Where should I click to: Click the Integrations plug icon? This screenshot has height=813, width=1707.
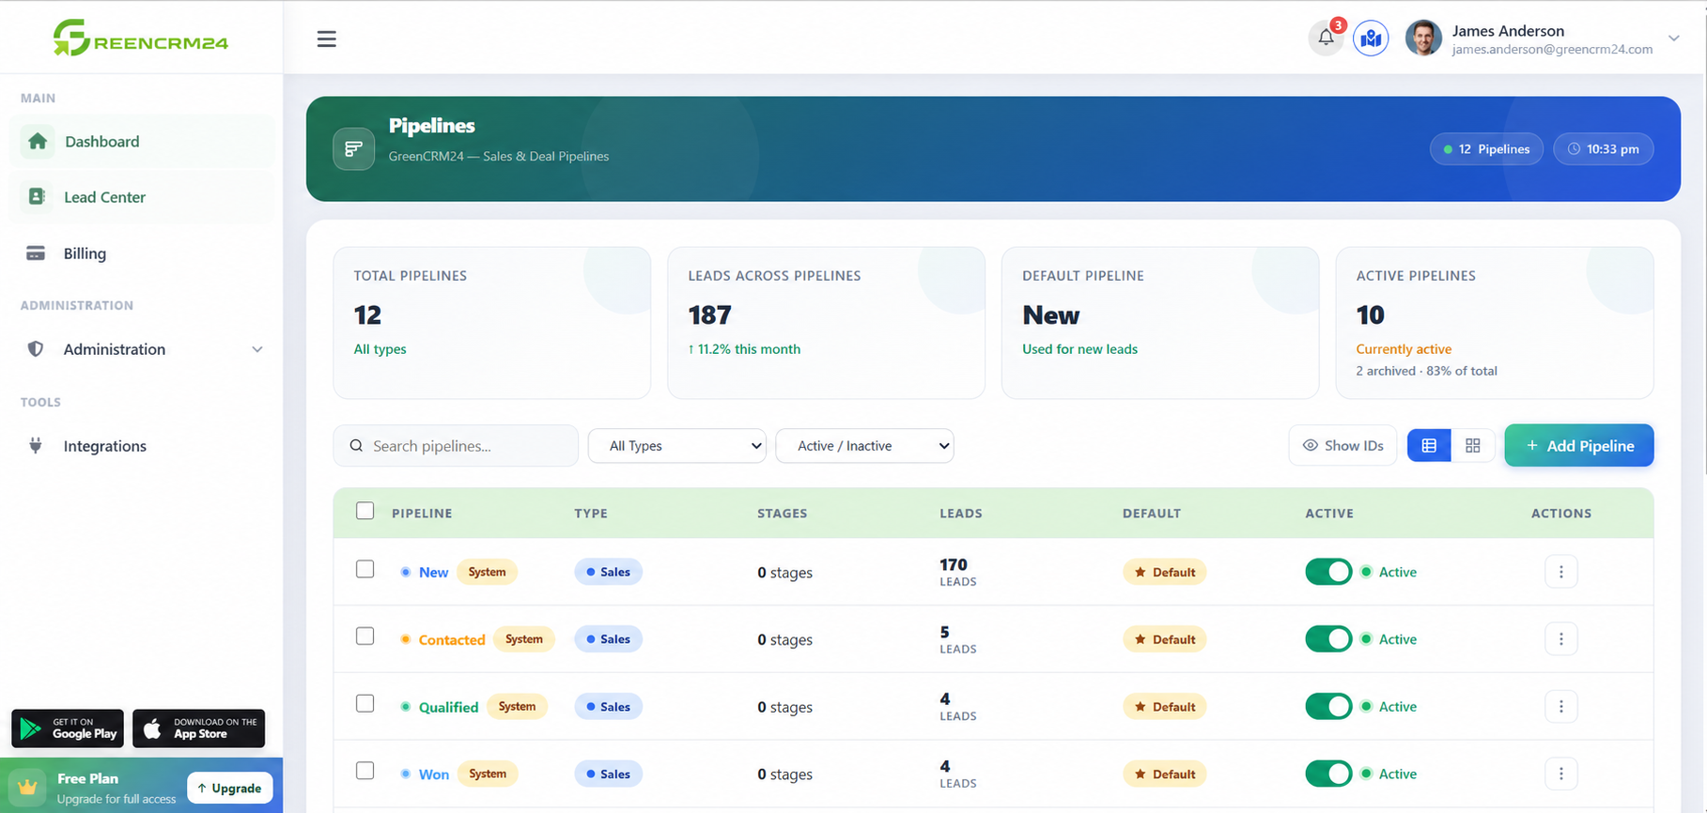coord(36,445)
